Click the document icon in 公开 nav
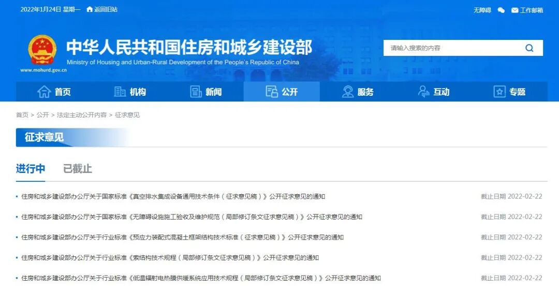The height and width of the screenshot is (290, 559). click(272, 92)
